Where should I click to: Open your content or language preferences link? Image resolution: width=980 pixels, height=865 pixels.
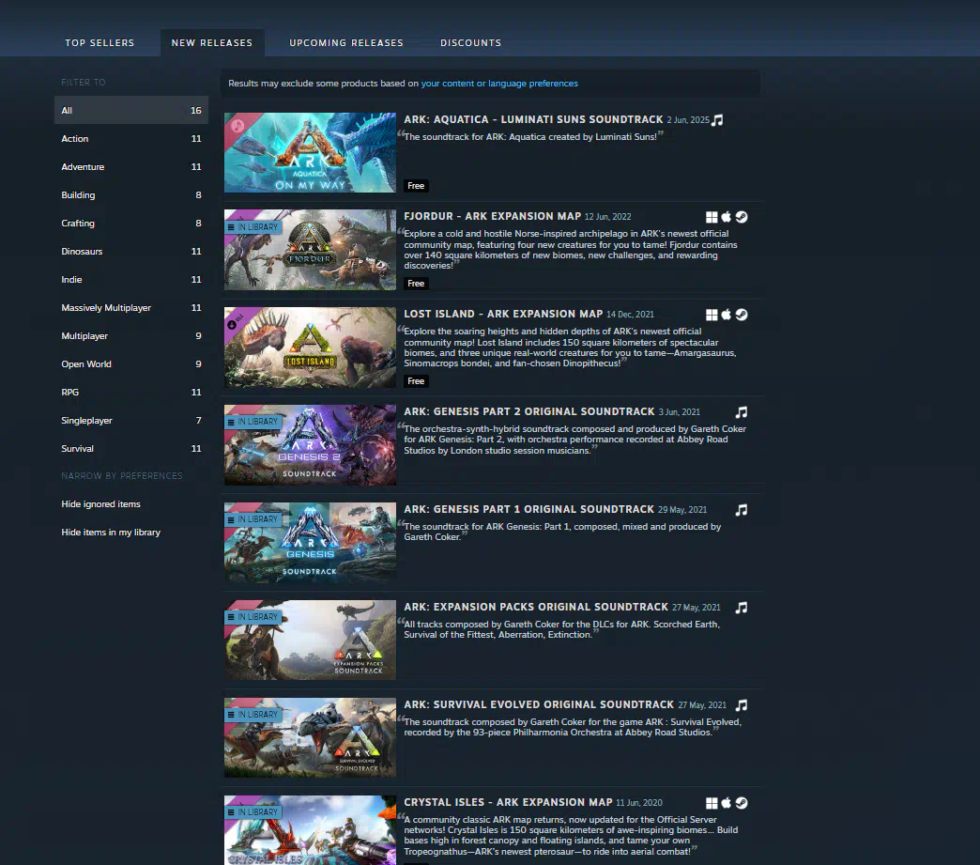[x=499, y=84]
